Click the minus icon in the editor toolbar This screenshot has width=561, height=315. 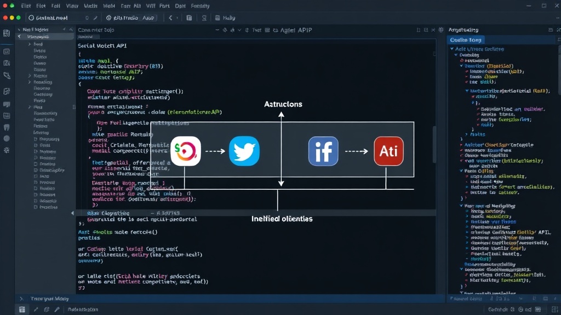217,30
